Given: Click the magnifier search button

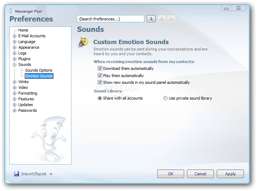Looking at the screenshot, I should (151, 19).
